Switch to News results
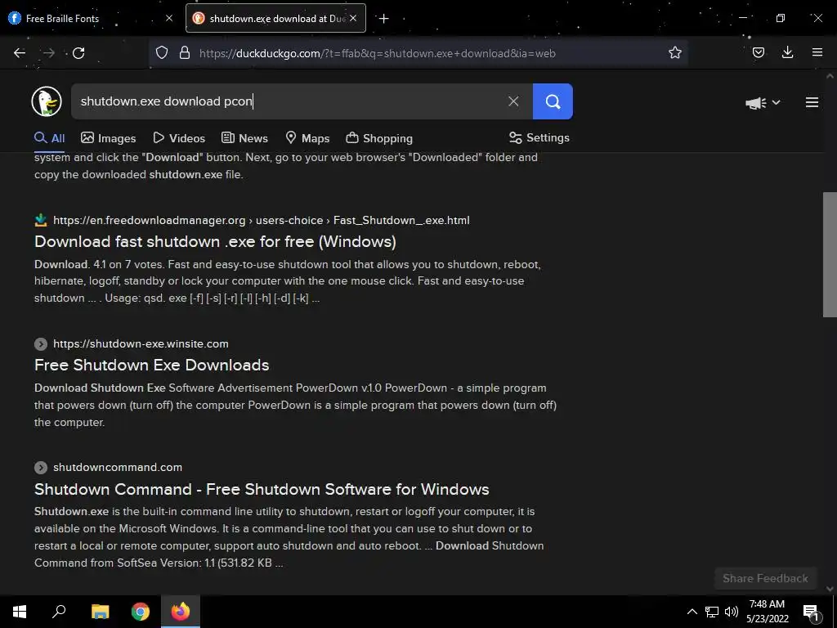This screenshot has height=628, width=837. pos(244,137)
